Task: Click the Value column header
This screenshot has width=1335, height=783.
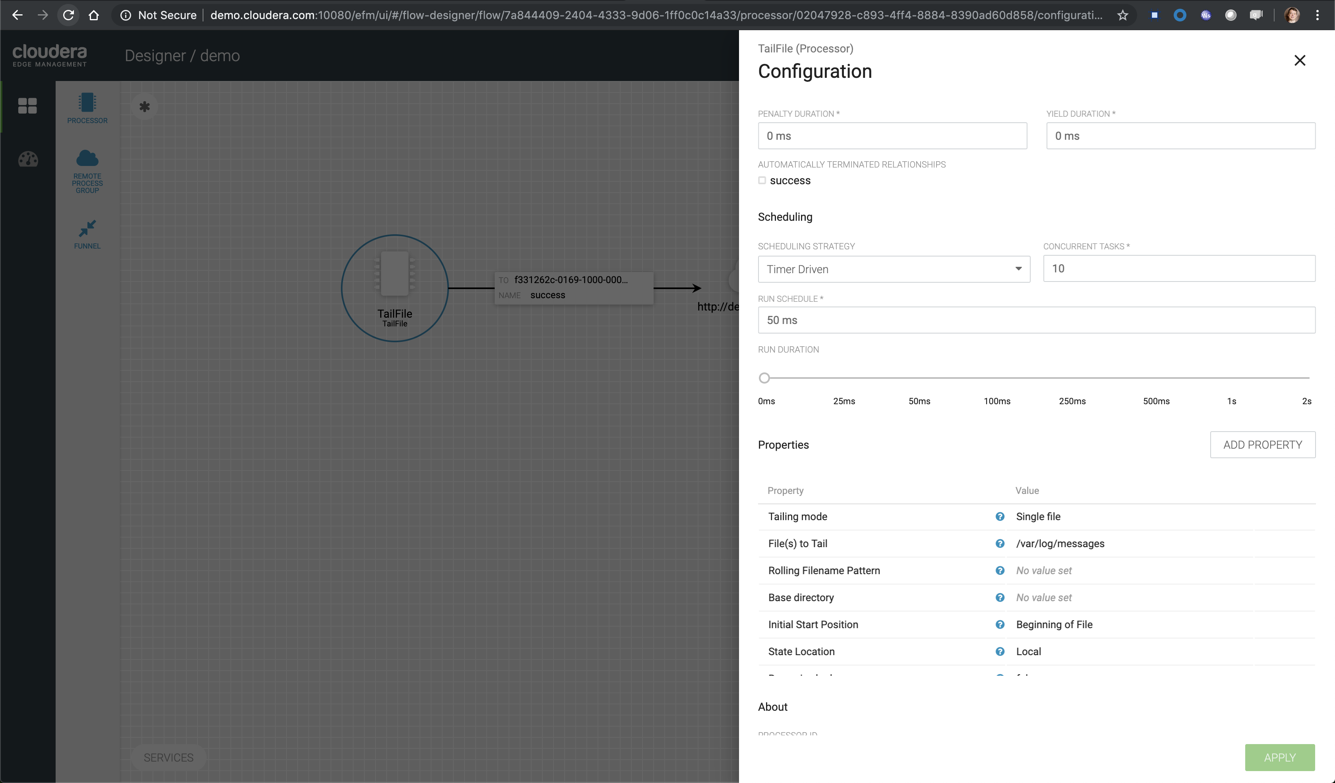Action: (1027, 491)
